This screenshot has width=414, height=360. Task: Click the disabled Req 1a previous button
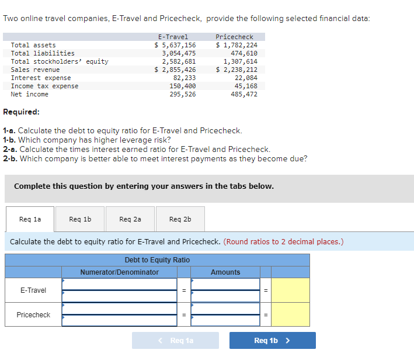175,341
